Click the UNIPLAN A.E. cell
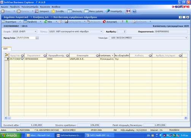Viewport: 191px width, 138px height. (x=84, y=59)
